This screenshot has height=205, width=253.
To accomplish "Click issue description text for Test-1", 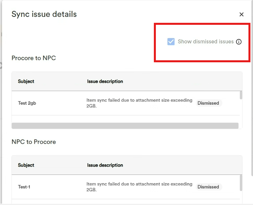I will pyautogui.click(x=139, y=187).
